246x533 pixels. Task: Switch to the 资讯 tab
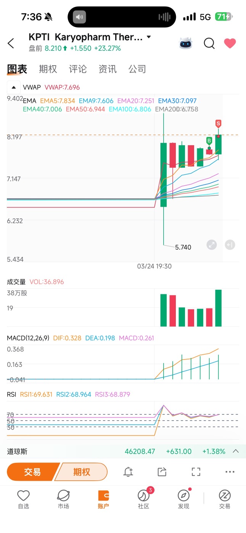[108, 69]
